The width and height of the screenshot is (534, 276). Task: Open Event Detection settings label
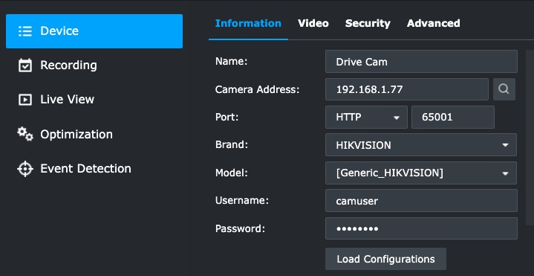(x=85, y=169)
